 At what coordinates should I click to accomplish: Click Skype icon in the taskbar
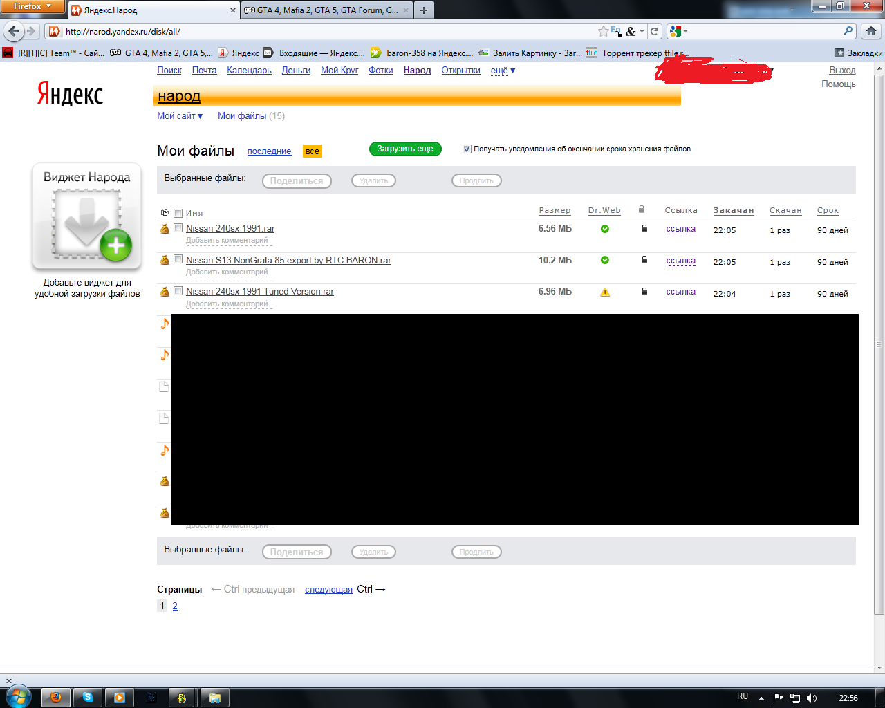[88, 698]
